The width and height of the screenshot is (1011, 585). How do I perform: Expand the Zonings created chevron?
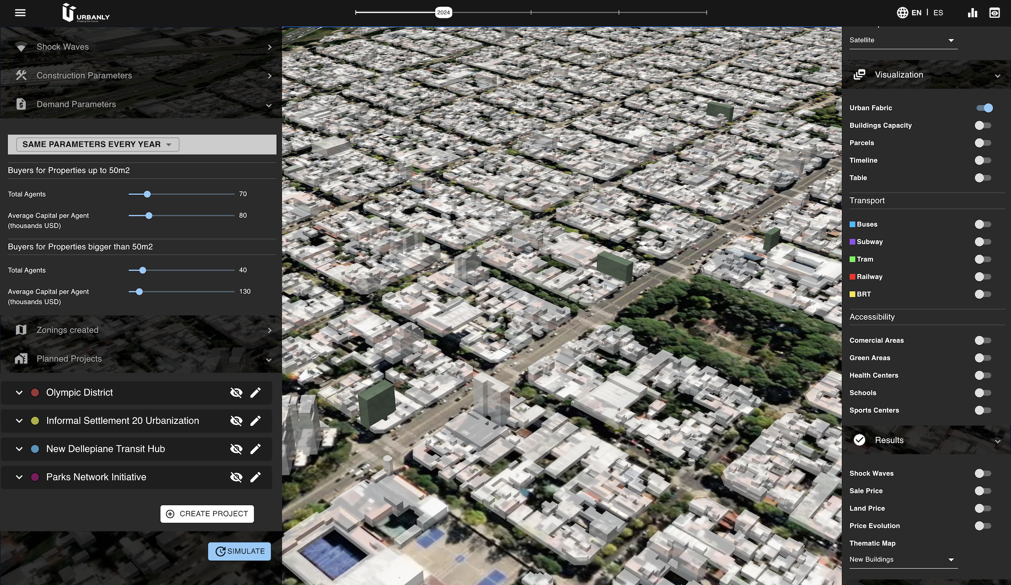270,330
